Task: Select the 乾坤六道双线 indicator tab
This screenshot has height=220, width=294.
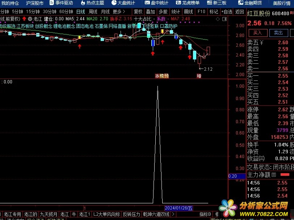Action: click(x=156, y=214)
